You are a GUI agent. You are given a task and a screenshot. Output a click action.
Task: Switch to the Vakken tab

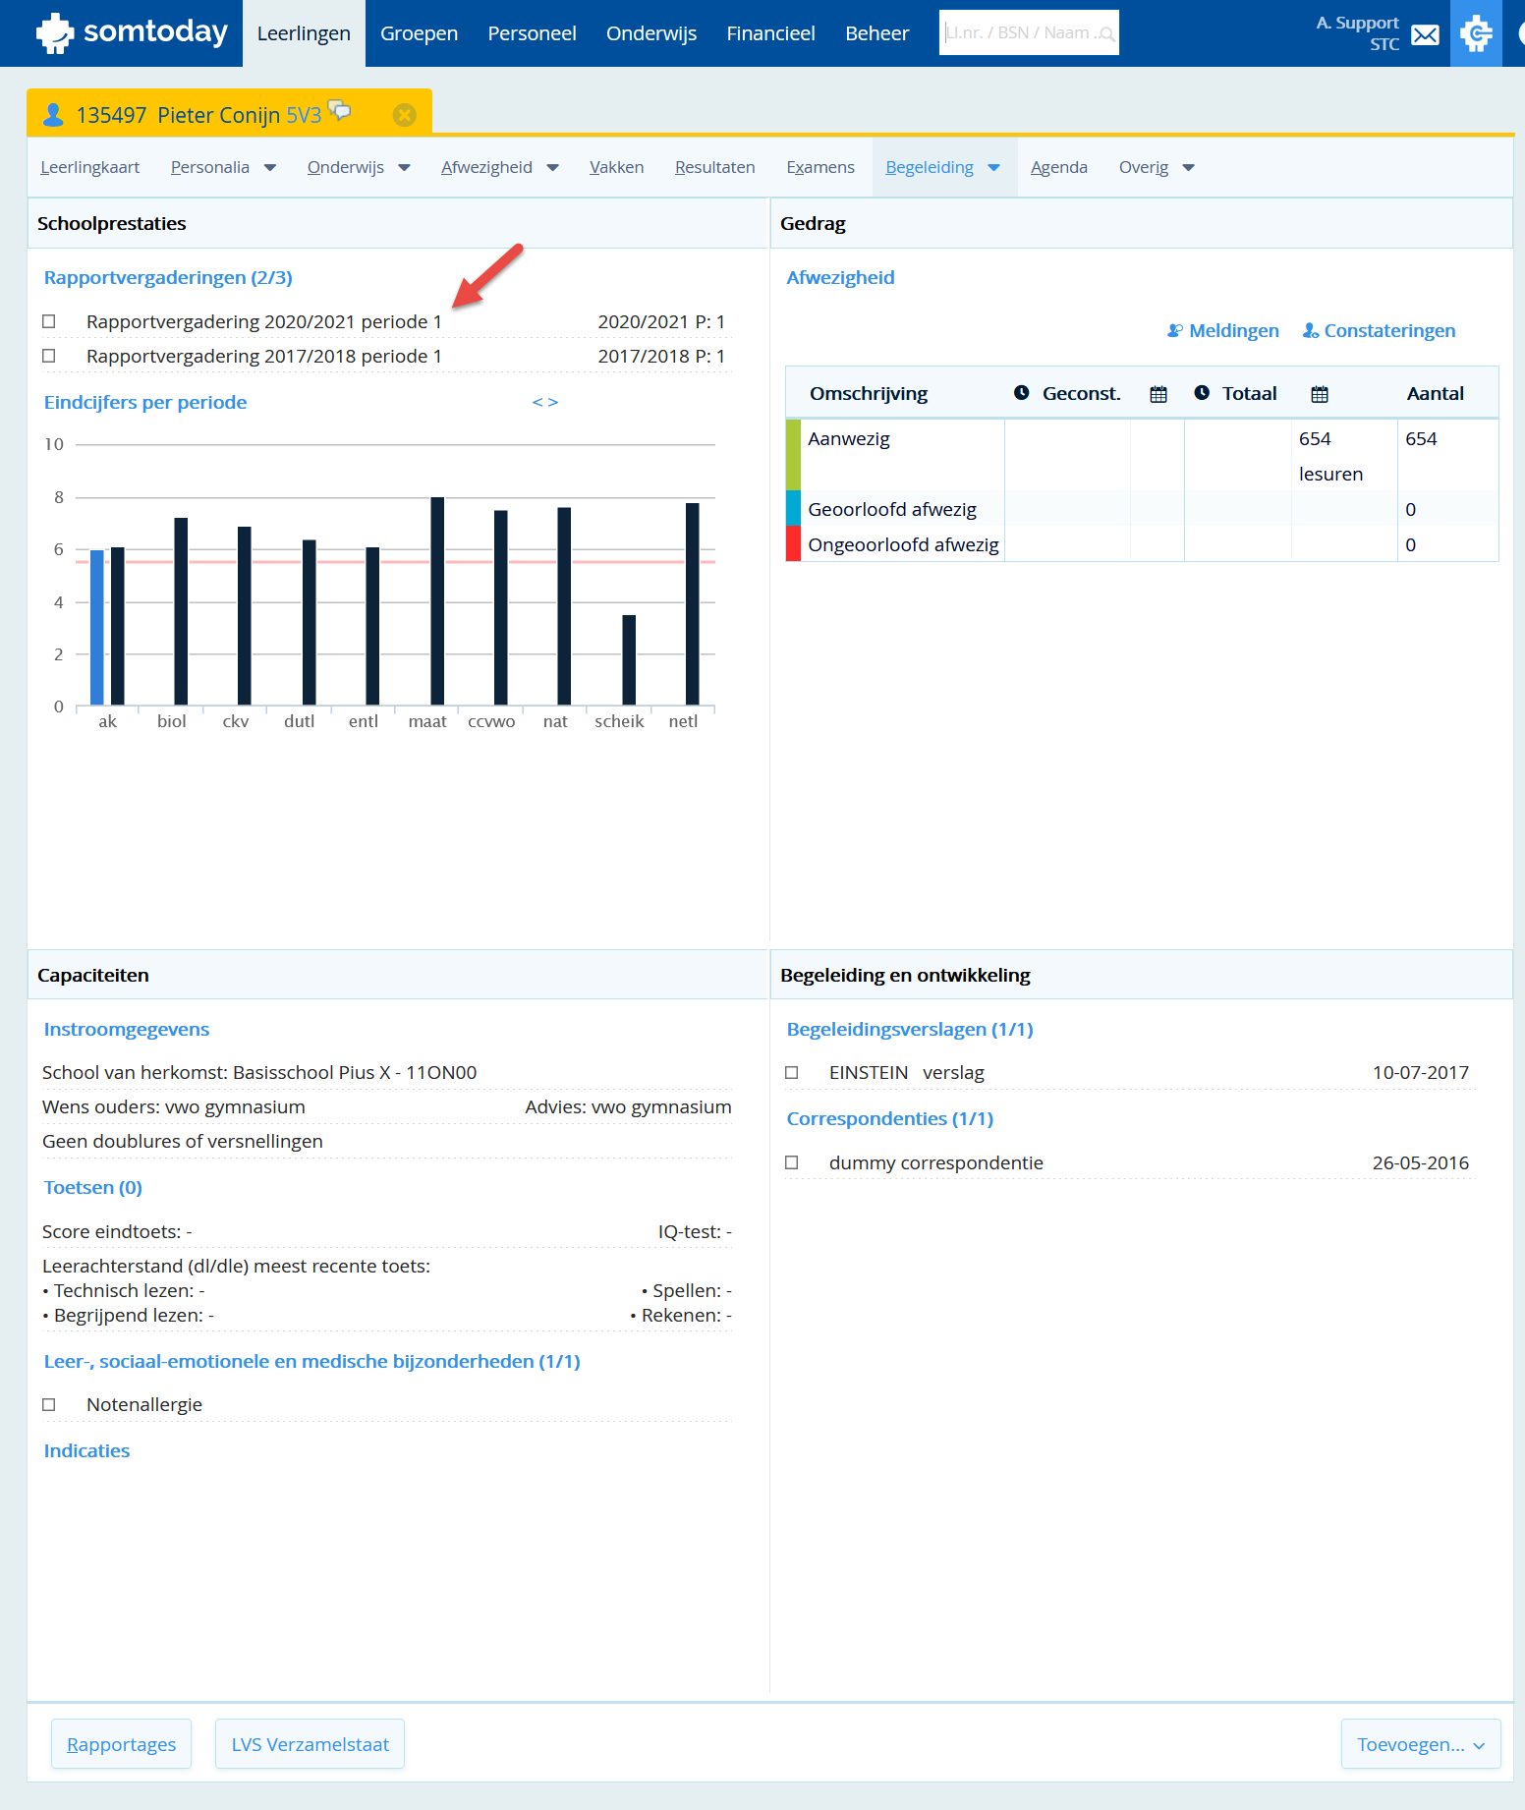coord(616,167)
